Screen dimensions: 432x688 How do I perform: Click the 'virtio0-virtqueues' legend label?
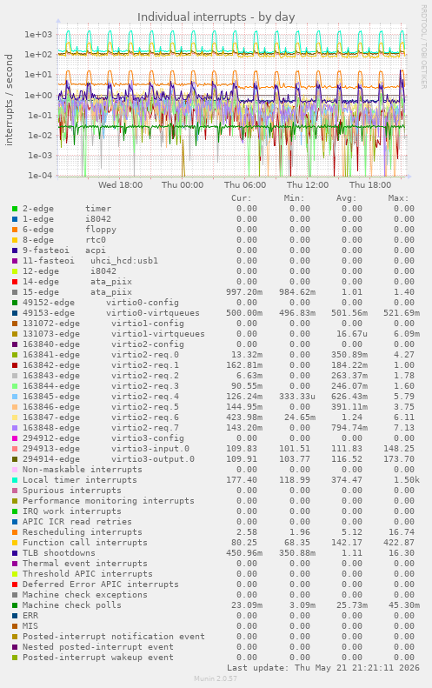pos(153,313)
